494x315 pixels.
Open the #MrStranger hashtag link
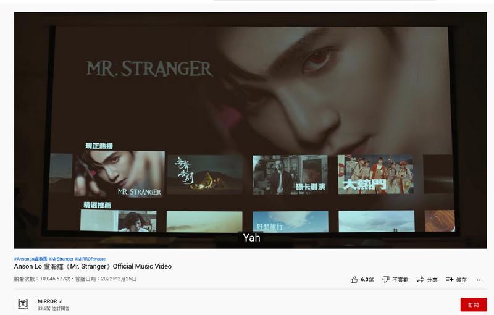coord(61,259)
